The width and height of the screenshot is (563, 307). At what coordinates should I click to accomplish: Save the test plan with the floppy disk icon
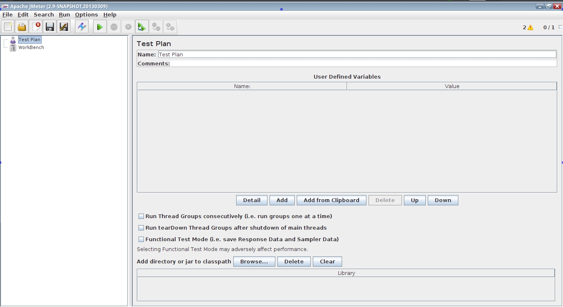coord(50,27)
